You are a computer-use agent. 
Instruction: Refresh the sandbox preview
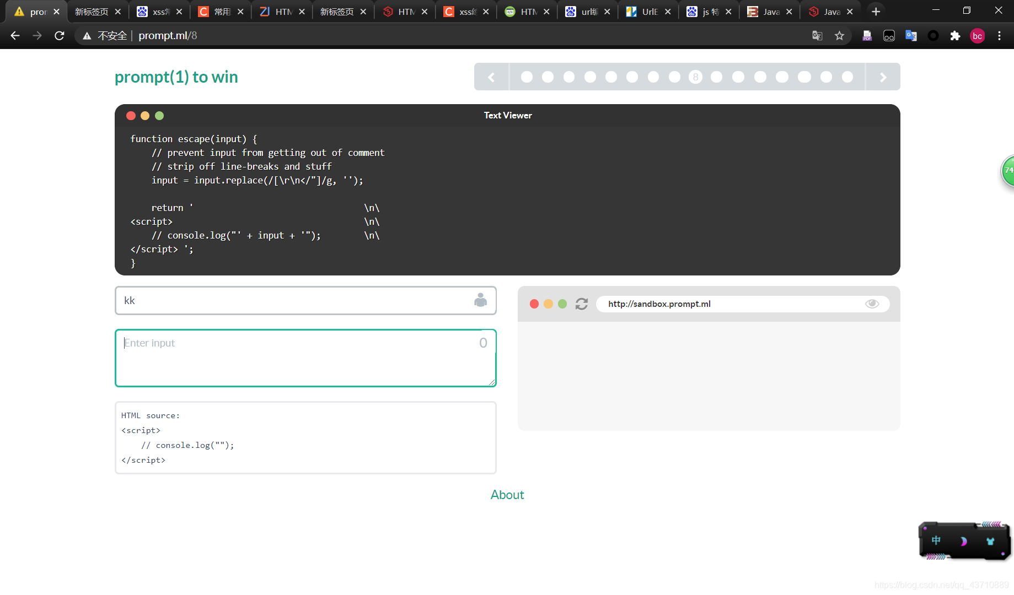[582, 304]
